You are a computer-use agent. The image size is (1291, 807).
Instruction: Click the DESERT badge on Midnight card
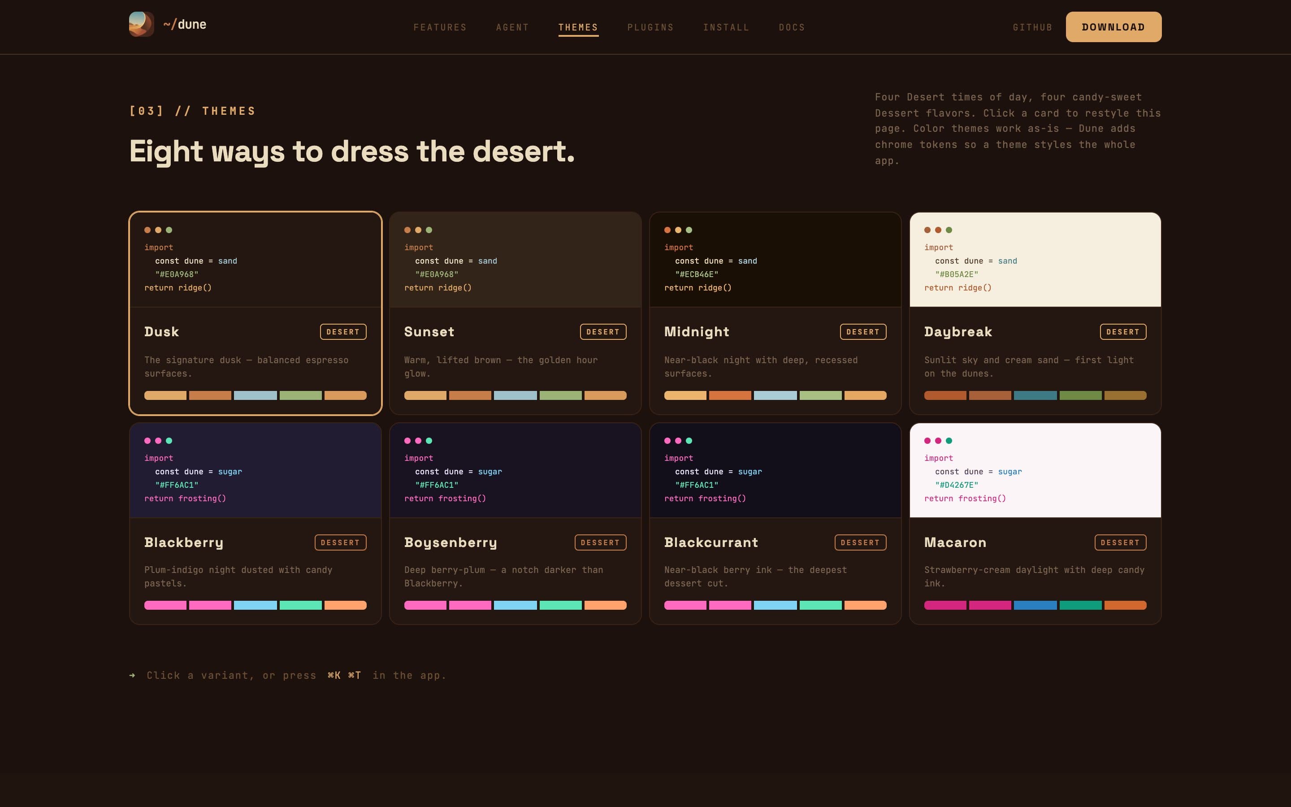[x=862, y=331]
